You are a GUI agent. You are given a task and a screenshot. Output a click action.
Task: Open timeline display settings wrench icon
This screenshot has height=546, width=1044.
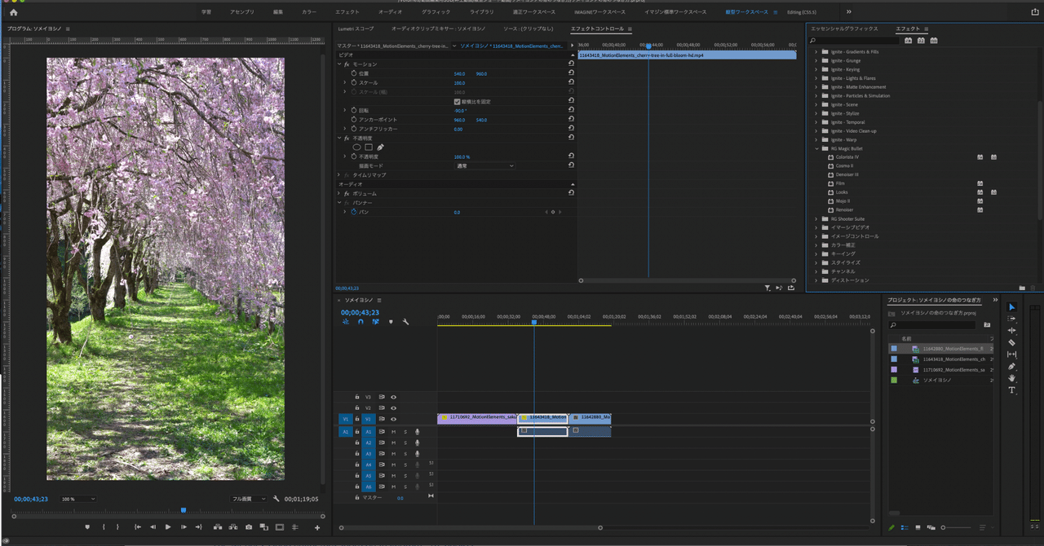pos(405,322)
